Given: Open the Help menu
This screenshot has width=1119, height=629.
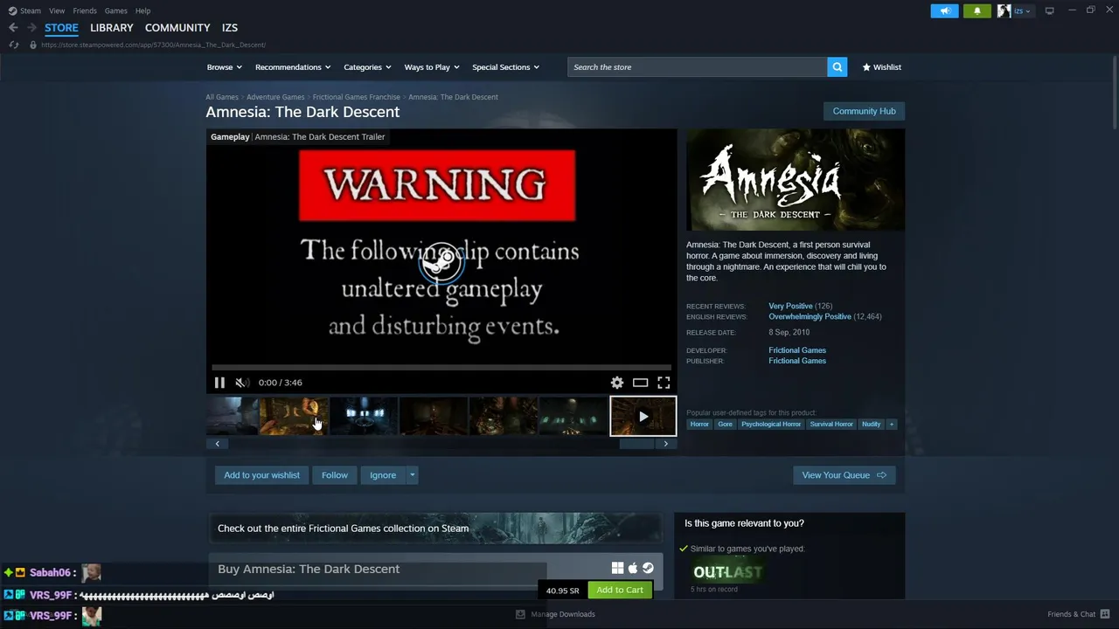Looking at the screenshot, I should click(142, 10).
